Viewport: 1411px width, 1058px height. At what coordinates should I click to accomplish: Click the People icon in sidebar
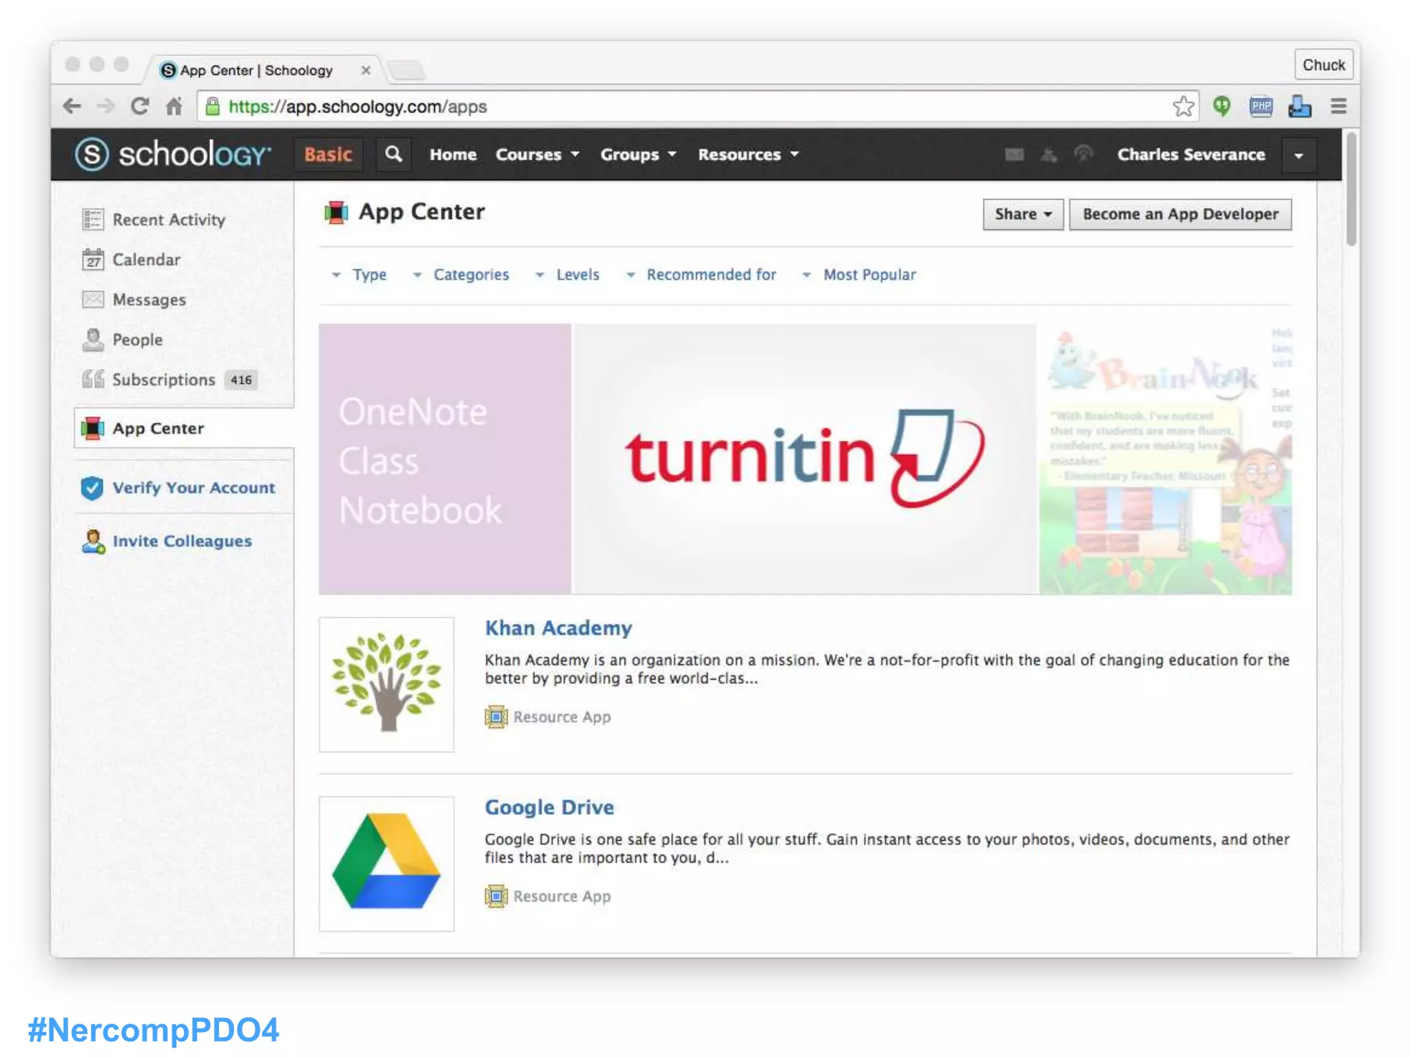coord(93,340)
